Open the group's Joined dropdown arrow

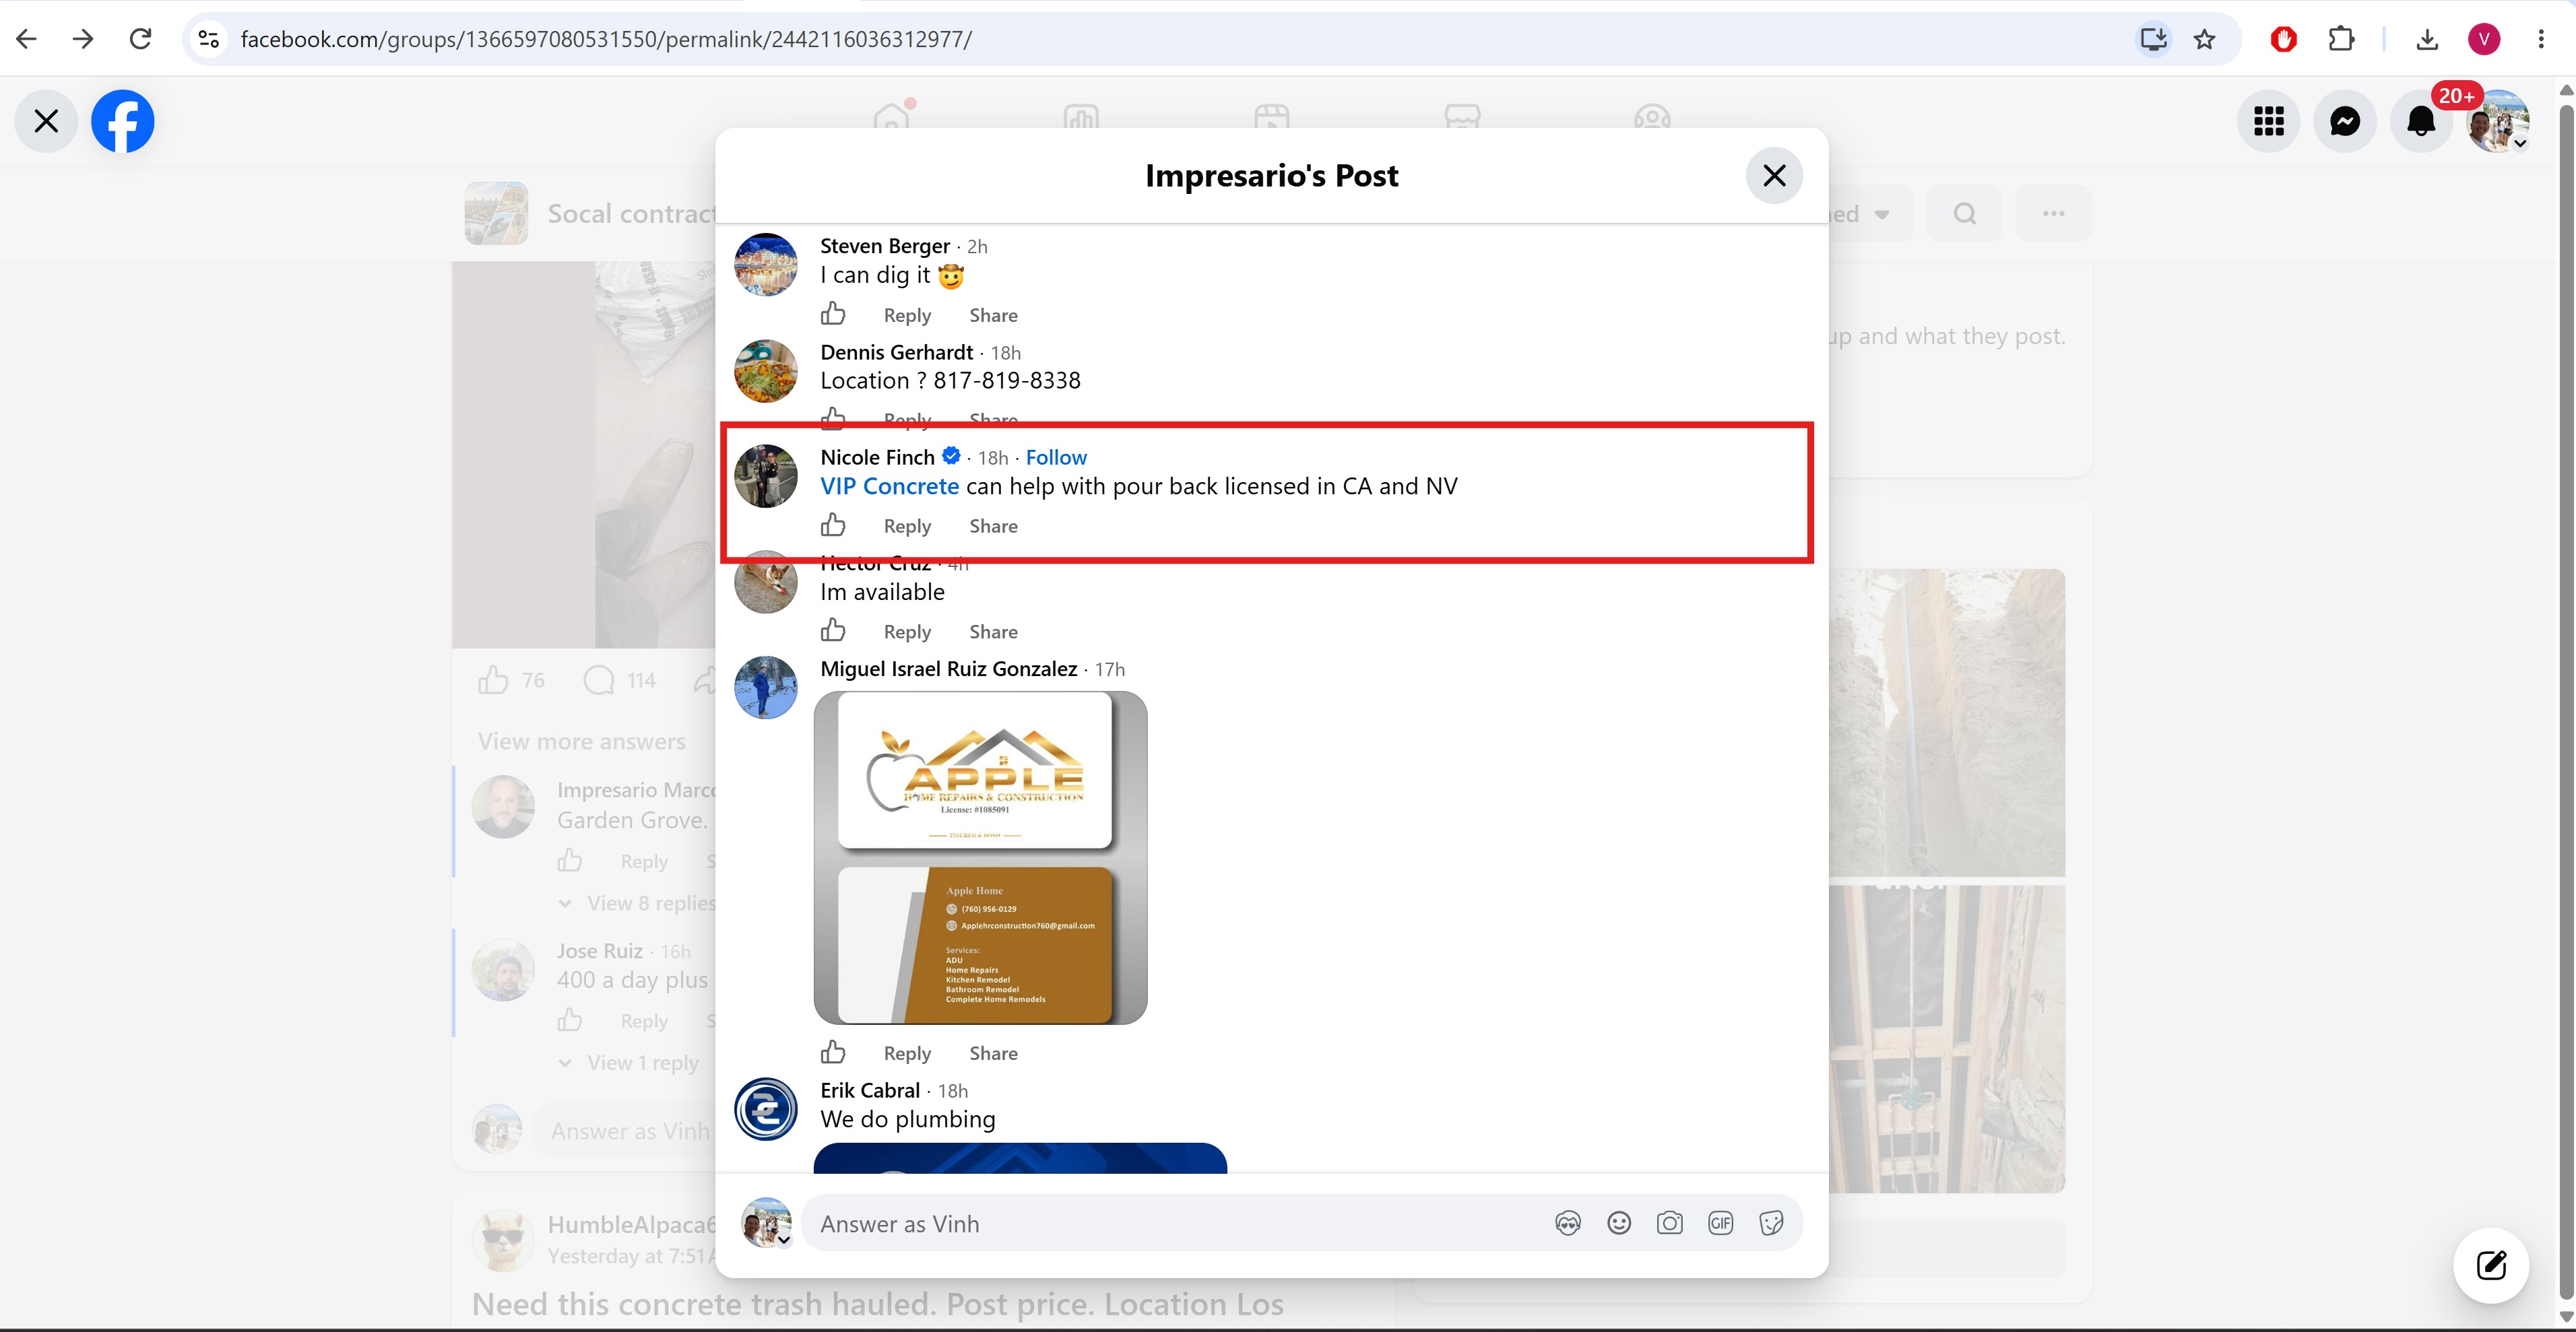click(x=1882, y=214)
